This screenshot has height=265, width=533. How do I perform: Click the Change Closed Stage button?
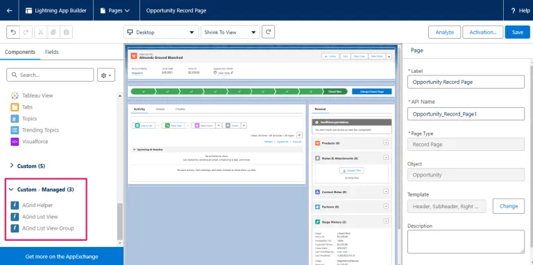click(x=372, y=91)
